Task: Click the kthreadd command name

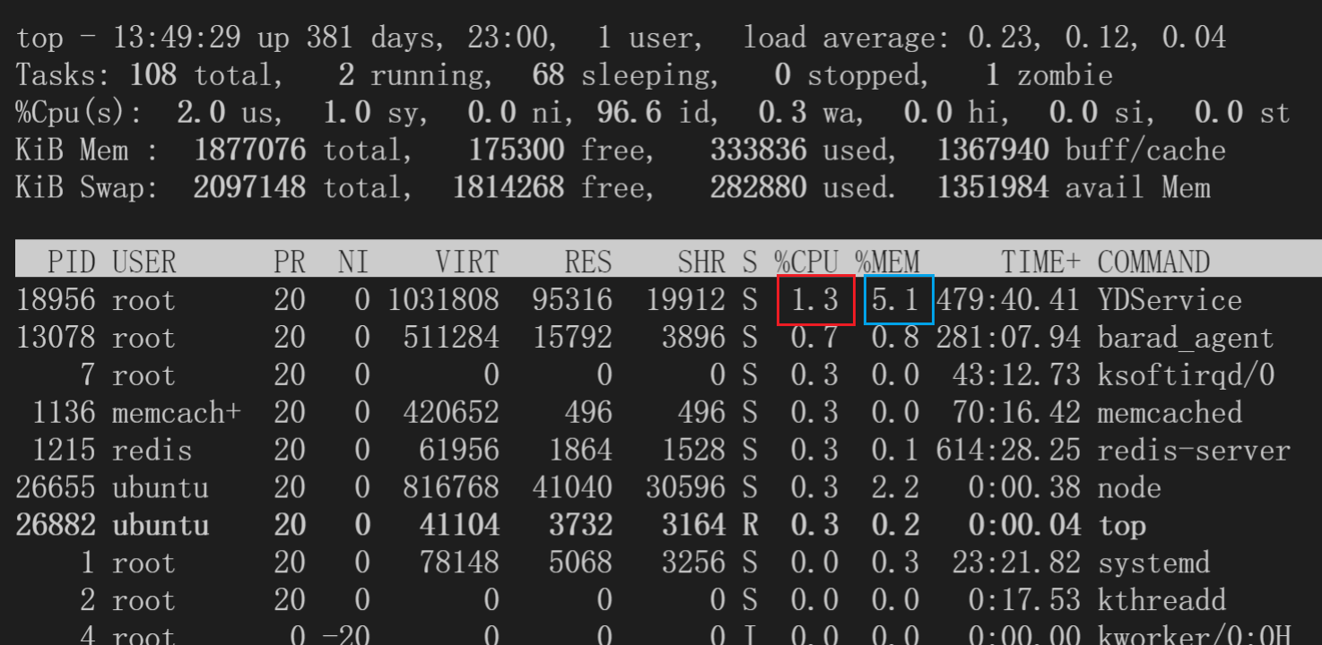Action: [1161, 601]
